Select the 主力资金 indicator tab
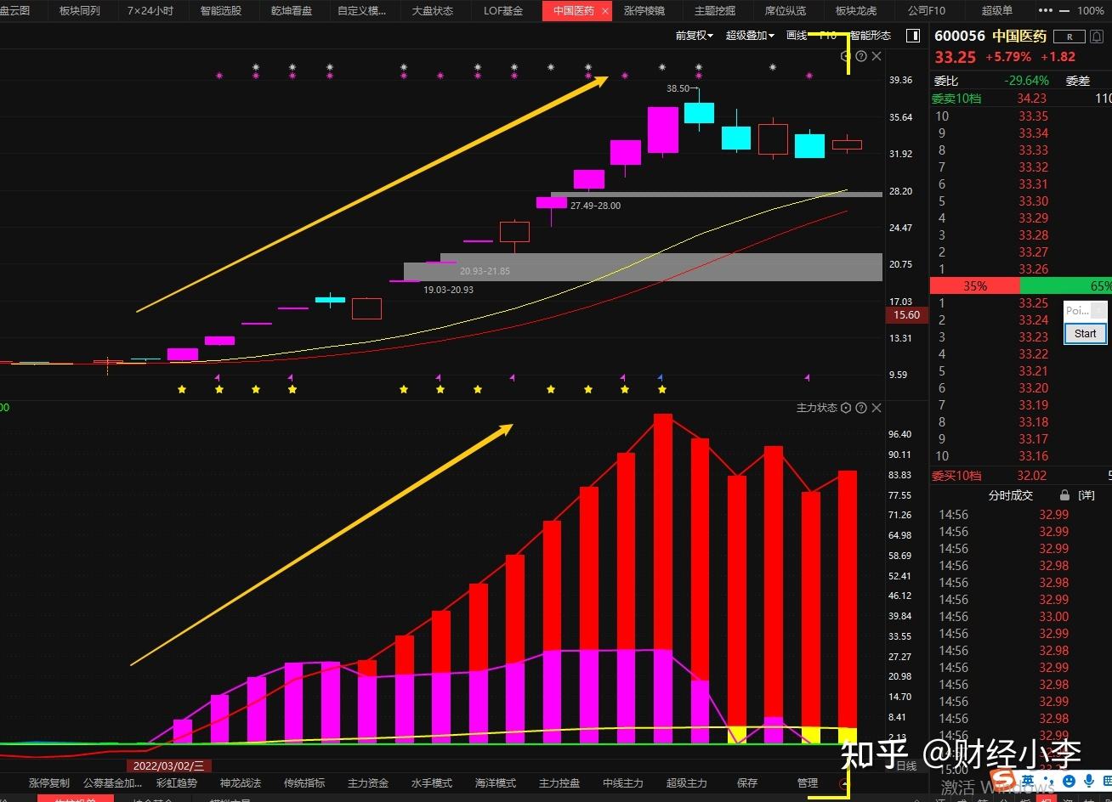The height and width of the screenshot is (802, 1112). pyautogui.click(x=368, y=782)
